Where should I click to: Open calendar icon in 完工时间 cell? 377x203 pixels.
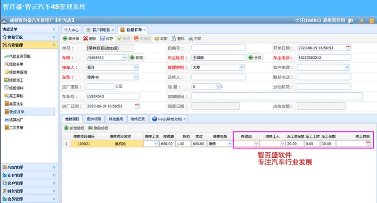pos(368,144)
